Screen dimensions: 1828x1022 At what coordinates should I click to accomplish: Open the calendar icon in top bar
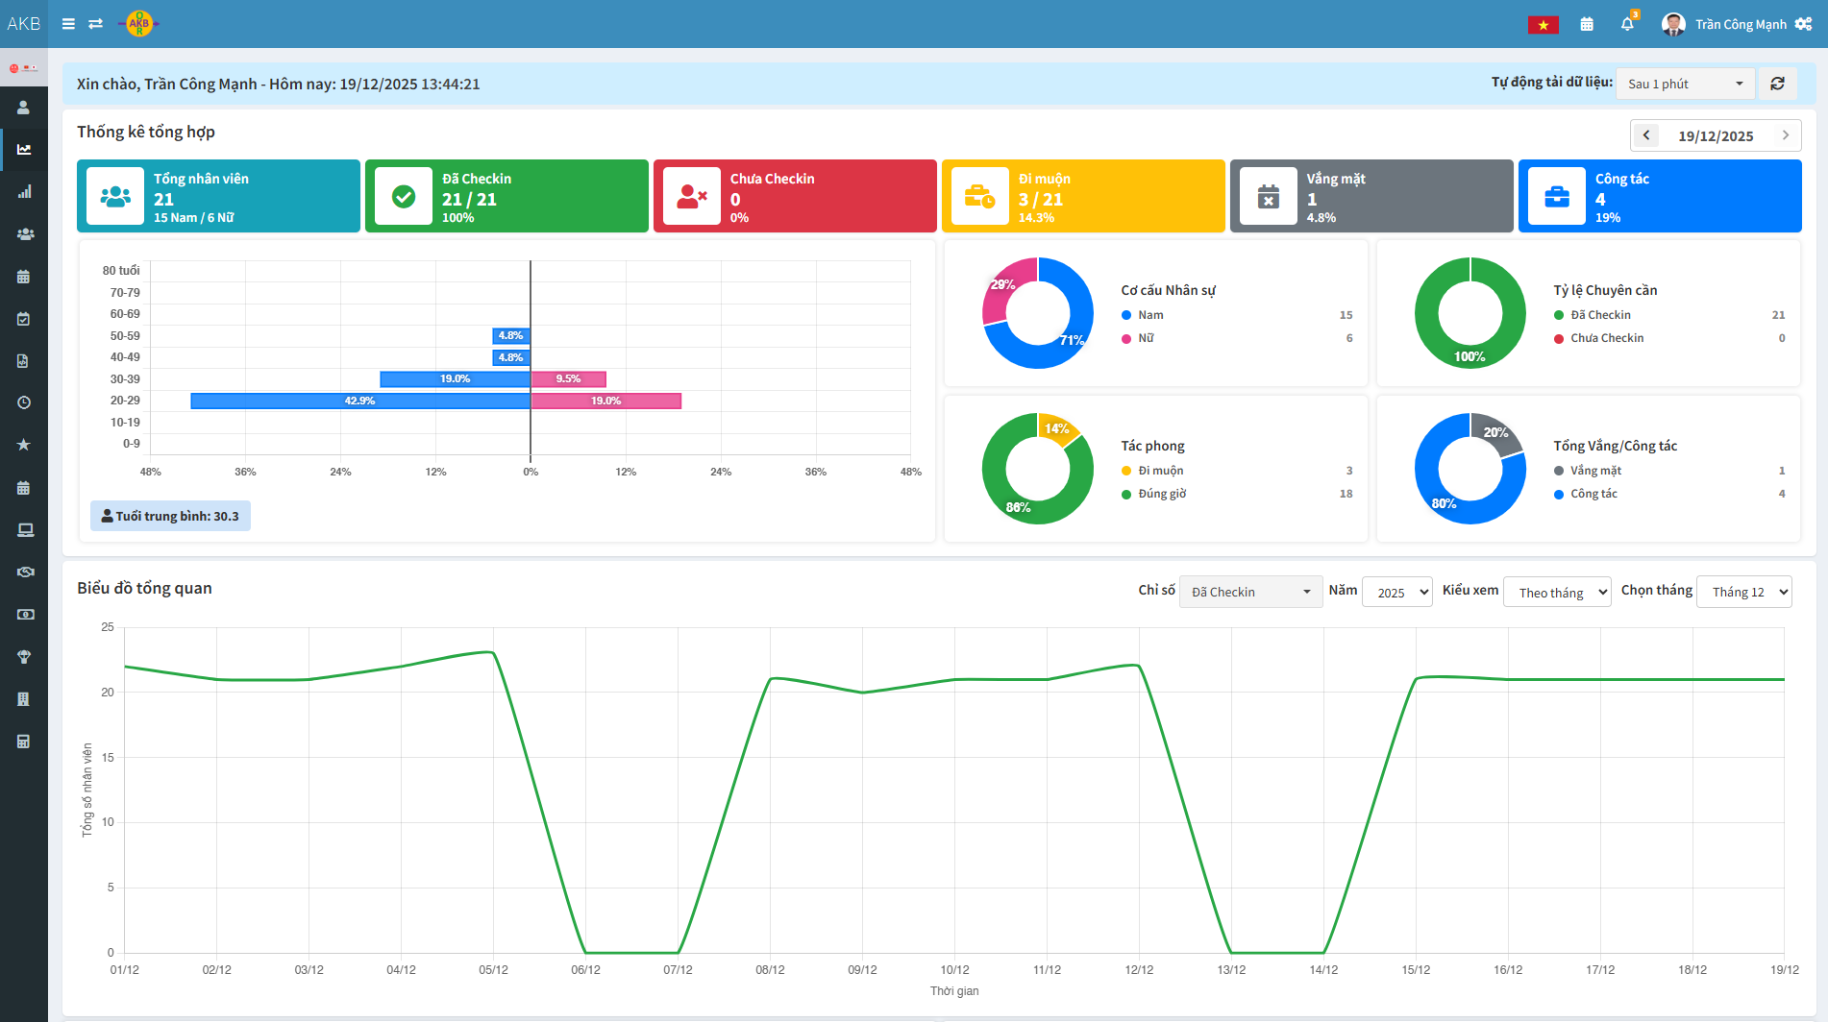(x=1587, y=24)
